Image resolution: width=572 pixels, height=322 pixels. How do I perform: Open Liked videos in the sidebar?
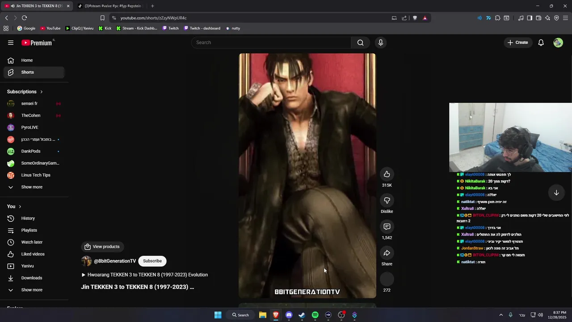point(34,254)
